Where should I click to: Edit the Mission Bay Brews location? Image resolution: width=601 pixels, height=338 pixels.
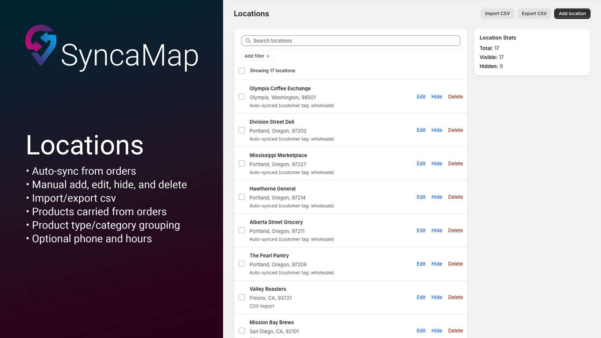[x=421, y=330]
